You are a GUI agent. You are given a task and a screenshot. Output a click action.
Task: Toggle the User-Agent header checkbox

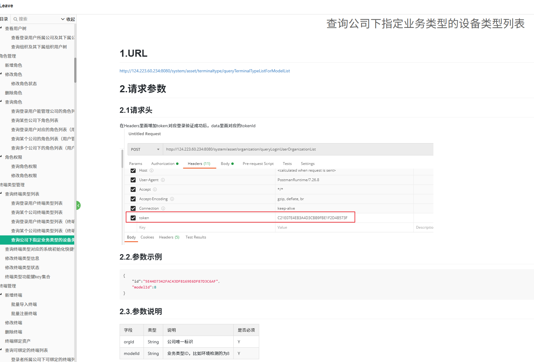tap(133, 180)
